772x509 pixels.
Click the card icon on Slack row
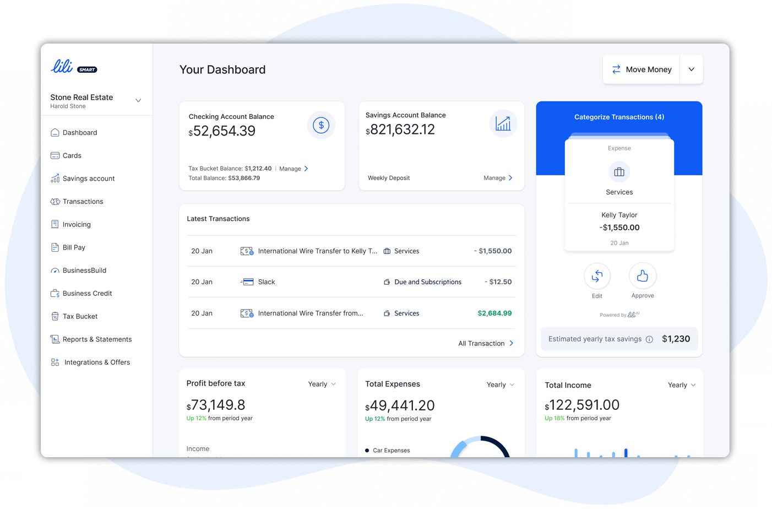(247, 282)
